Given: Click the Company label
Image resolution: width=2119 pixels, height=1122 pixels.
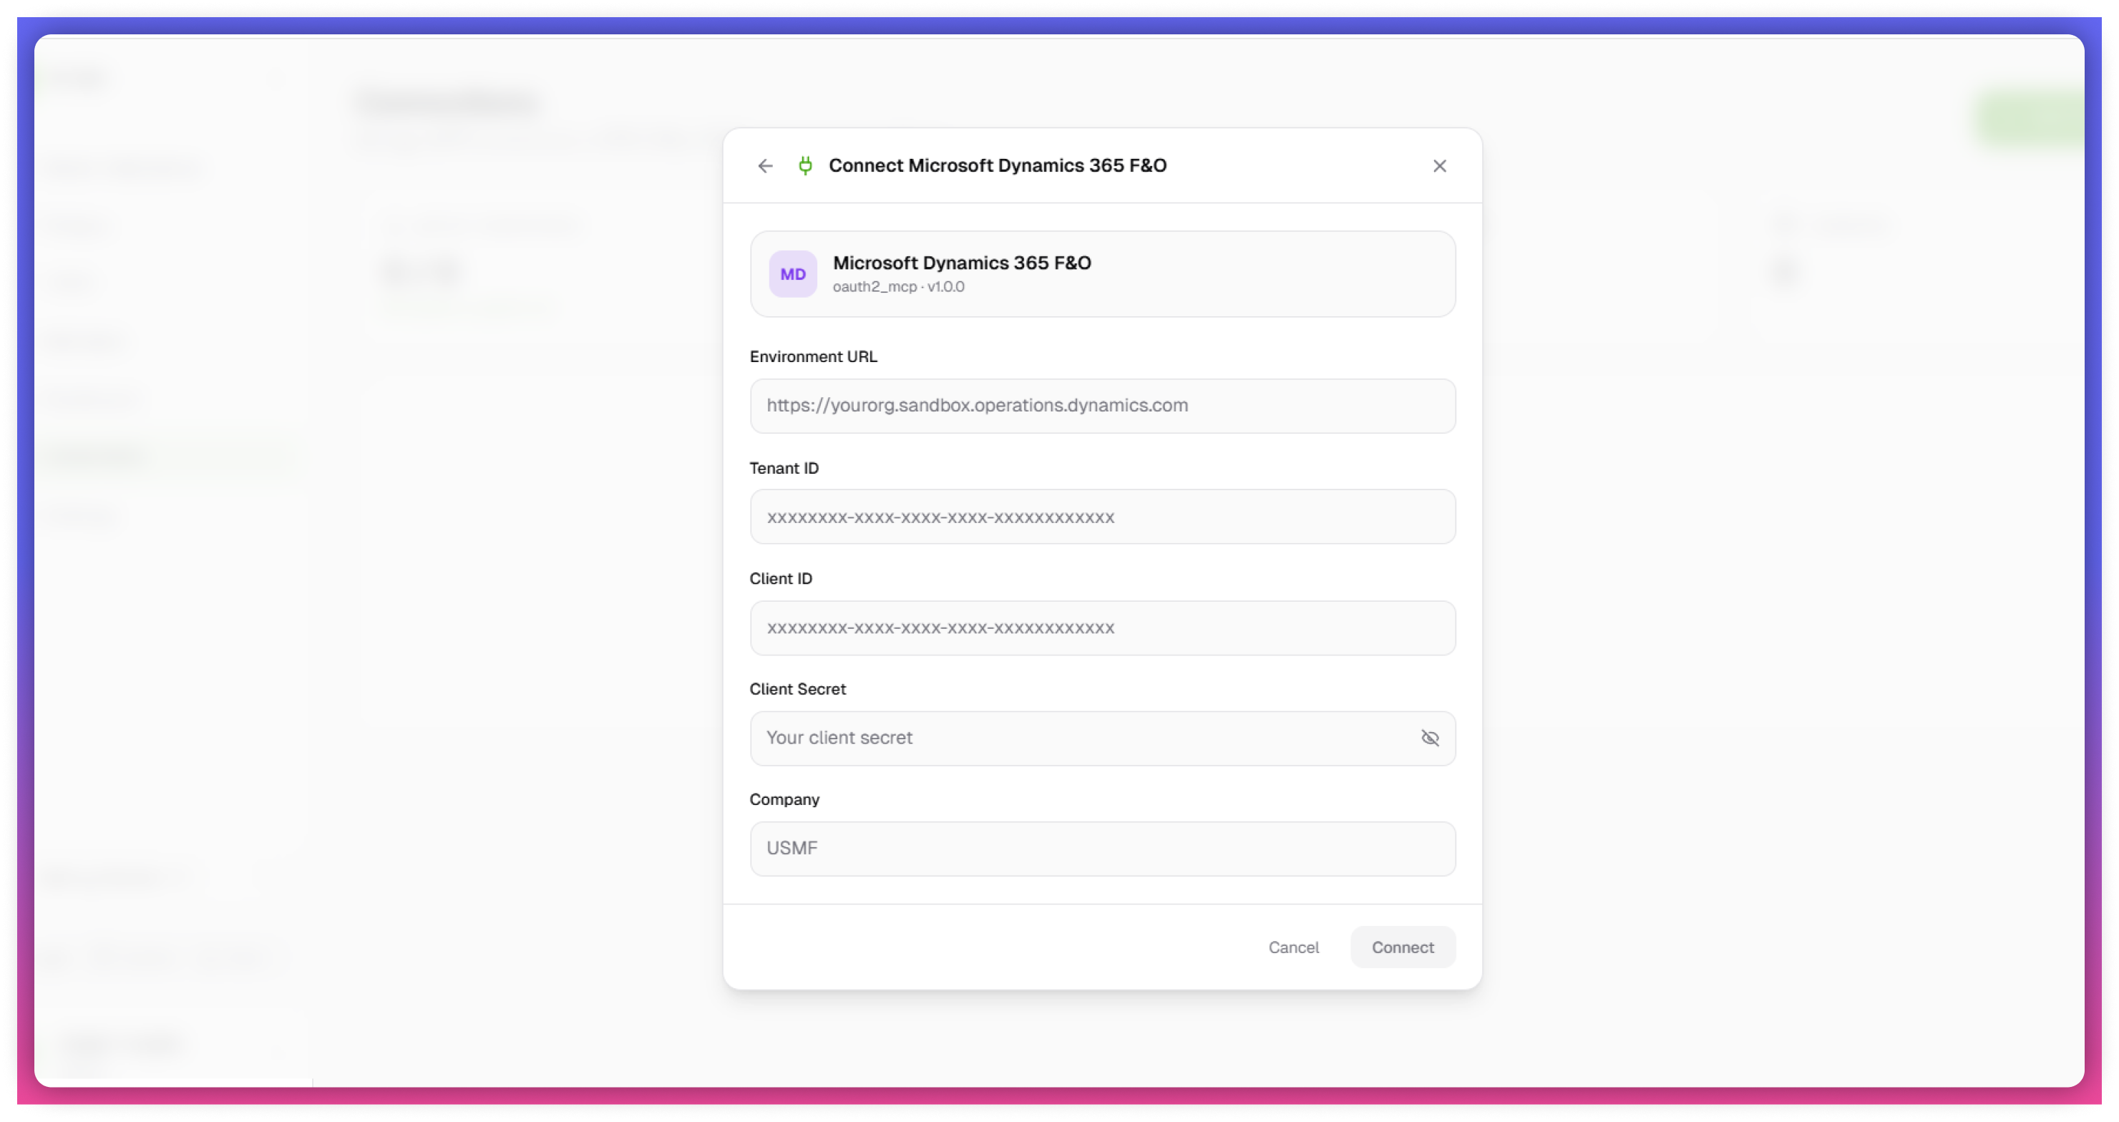Looking at the screenshot, I should [x=784, y=799].
